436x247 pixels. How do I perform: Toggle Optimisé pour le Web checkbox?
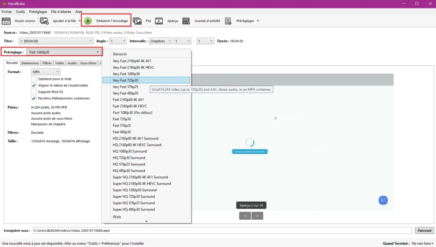pos(34,79)
